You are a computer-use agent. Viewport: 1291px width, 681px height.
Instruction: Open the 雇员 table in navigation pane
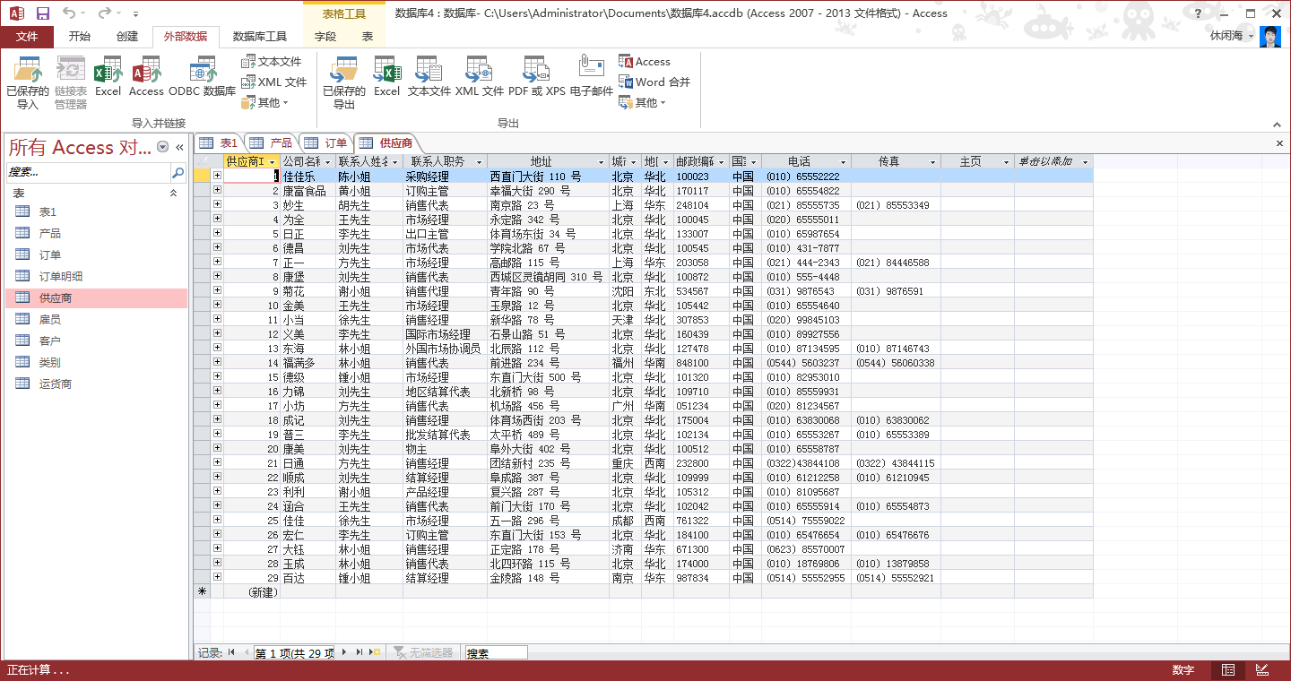pyautogui.click(x=97, y=319)
